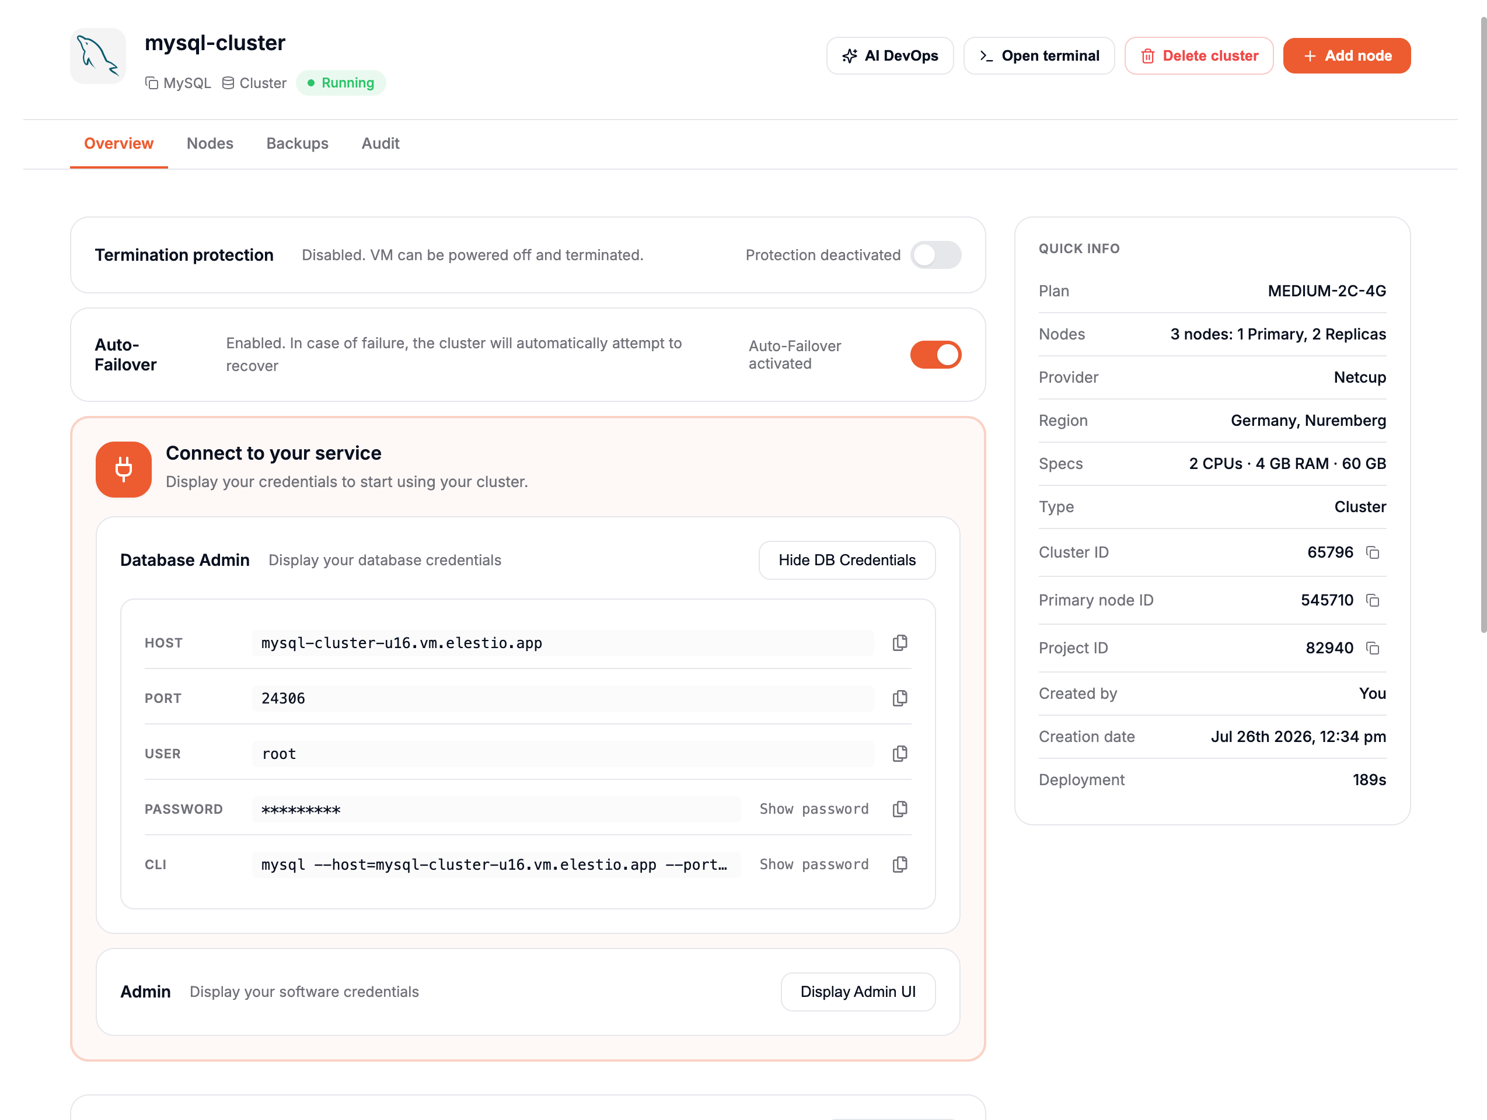The width and height of the screenshot is (1487, 1120).
Task: Disable the Auto-Failover toggle
Action: [x=936, y=354]
